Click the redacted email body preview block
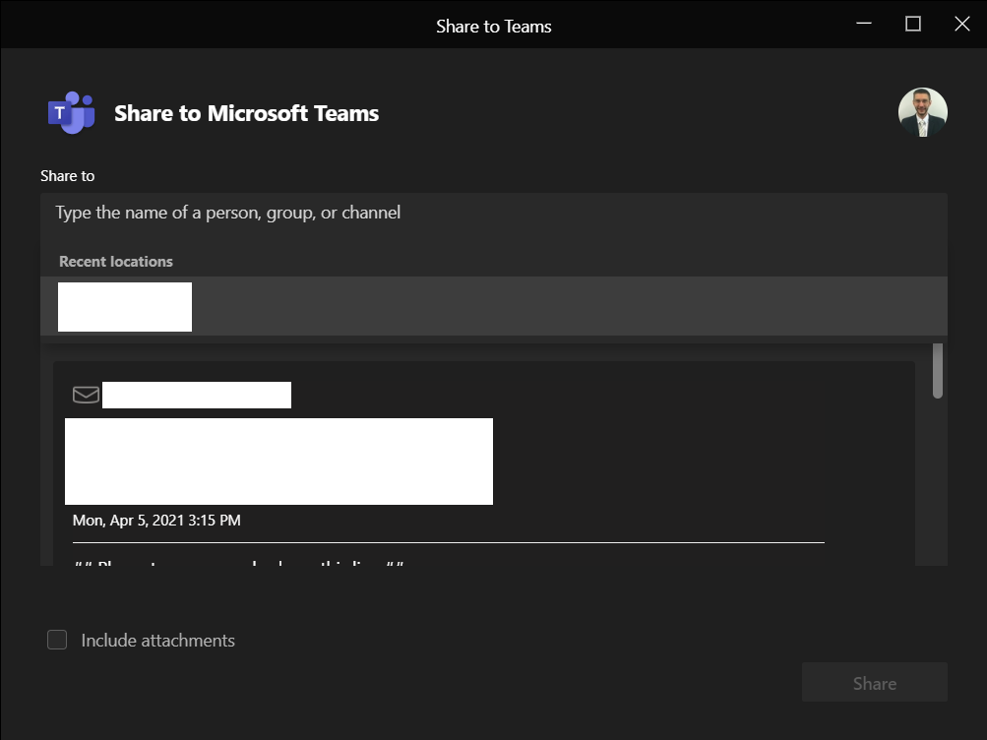 [278, 462]
